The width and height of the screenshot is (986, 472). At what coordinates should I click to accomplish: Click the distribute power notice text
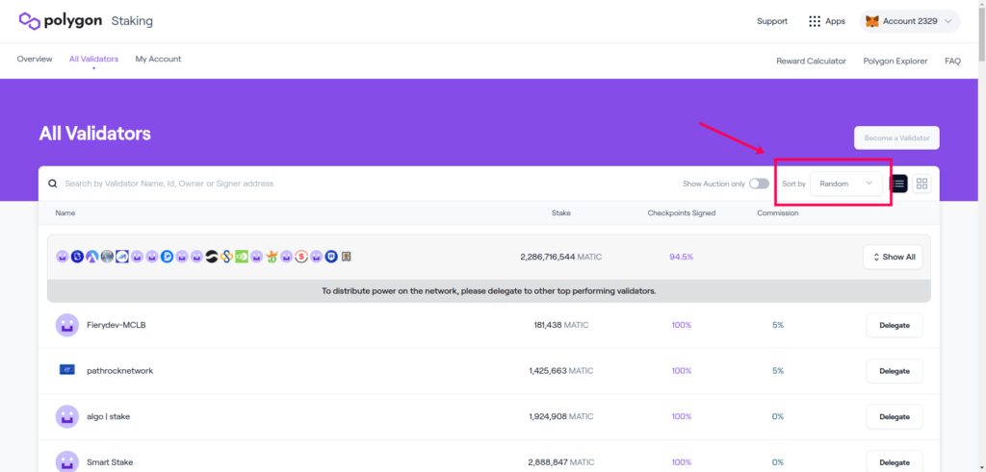pos(488,291)
